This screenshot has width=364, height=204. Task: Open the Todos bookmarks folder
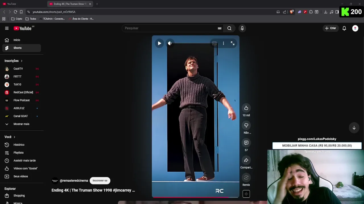tap(31, 19)
